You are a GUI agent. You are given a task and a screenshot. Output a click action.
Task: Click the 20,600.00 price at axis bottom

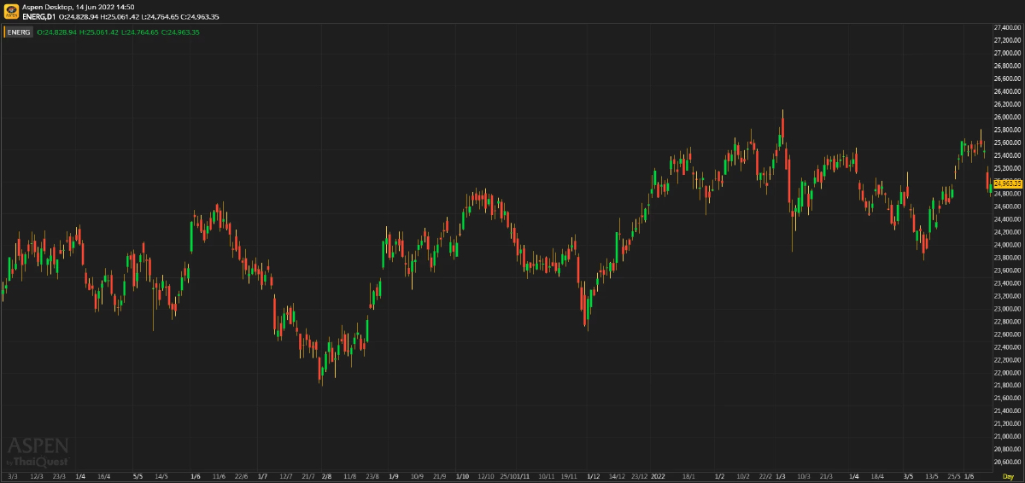(1008, 462)
